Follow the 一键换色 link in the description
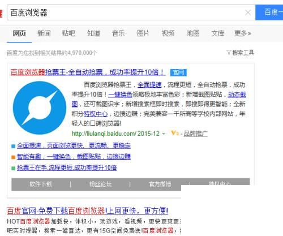This screenshot has width=283, height=236. pos(120,95)
